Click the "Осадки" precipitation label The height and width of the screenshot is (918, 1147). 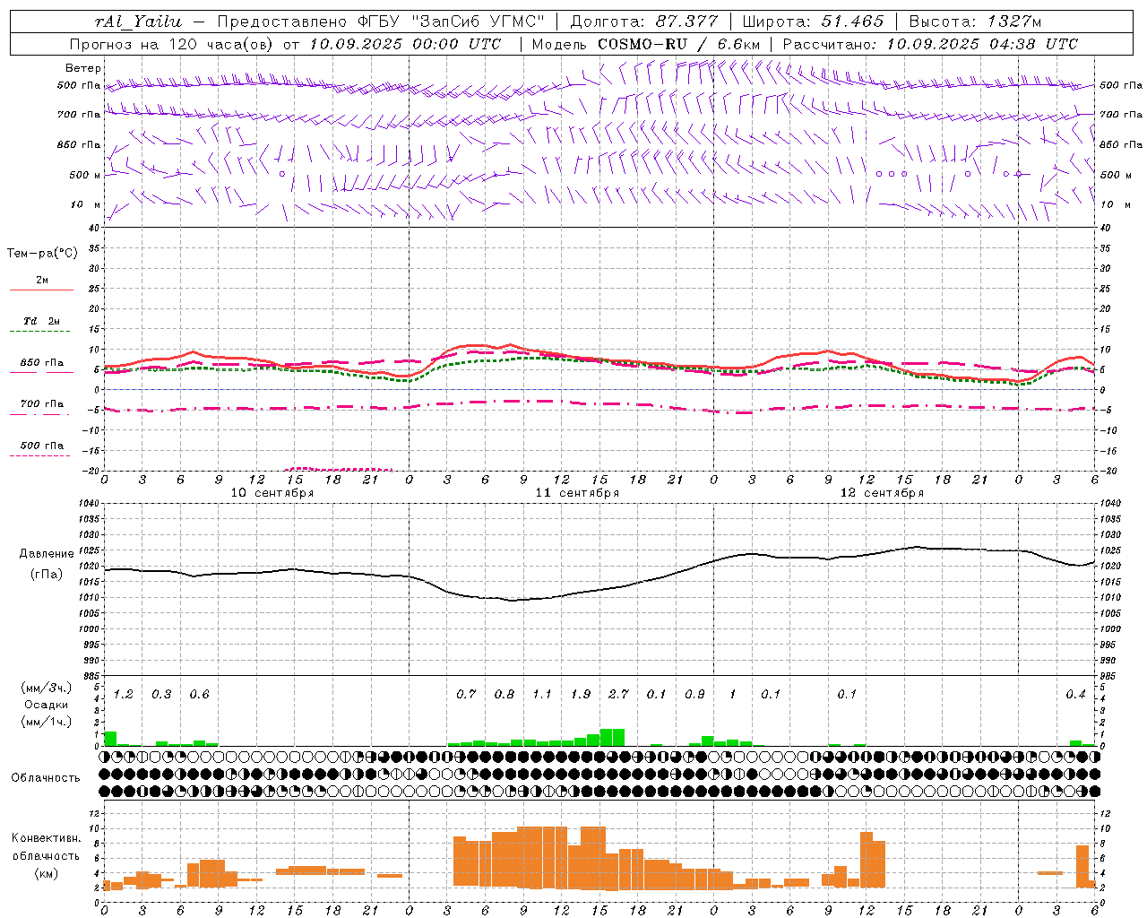click(47, 705)
